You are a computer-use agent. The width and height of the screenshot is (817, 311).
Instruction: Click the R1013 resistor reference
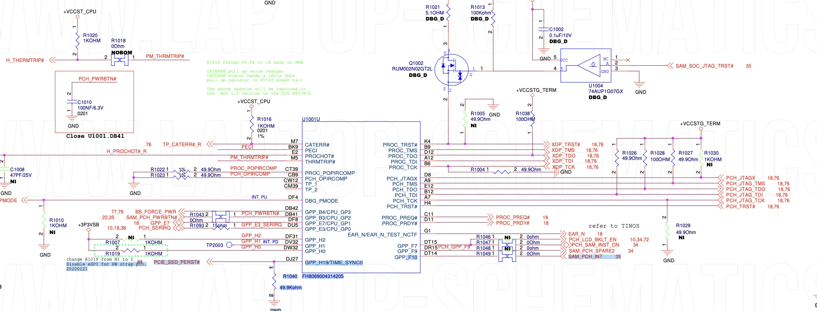(x=478, y=7)
